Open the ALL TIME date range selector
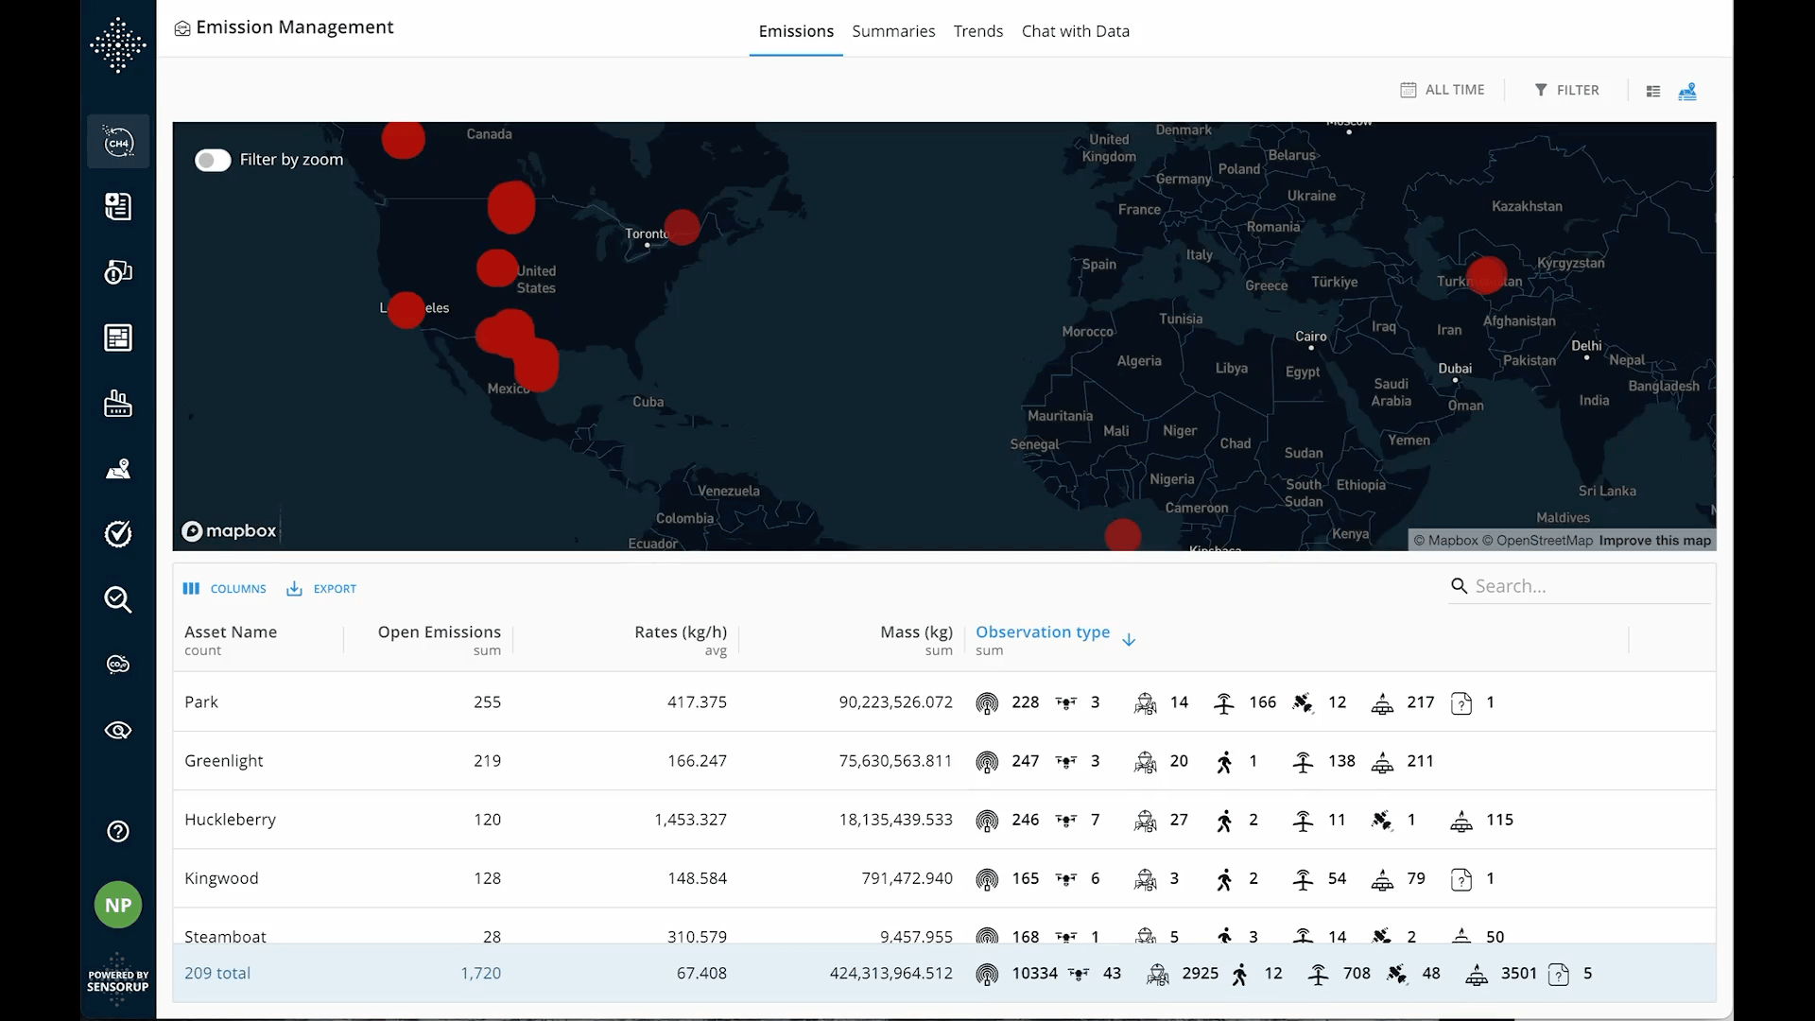The height and width of the screenshot is (1021, 1815). pos(1443,90)
